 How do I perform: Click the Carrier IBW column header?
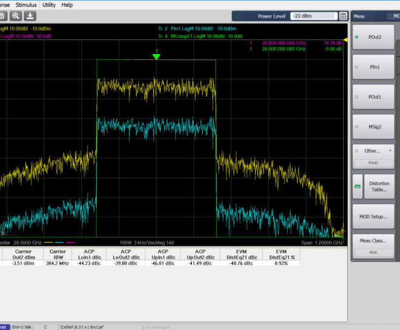pos(58,254)
